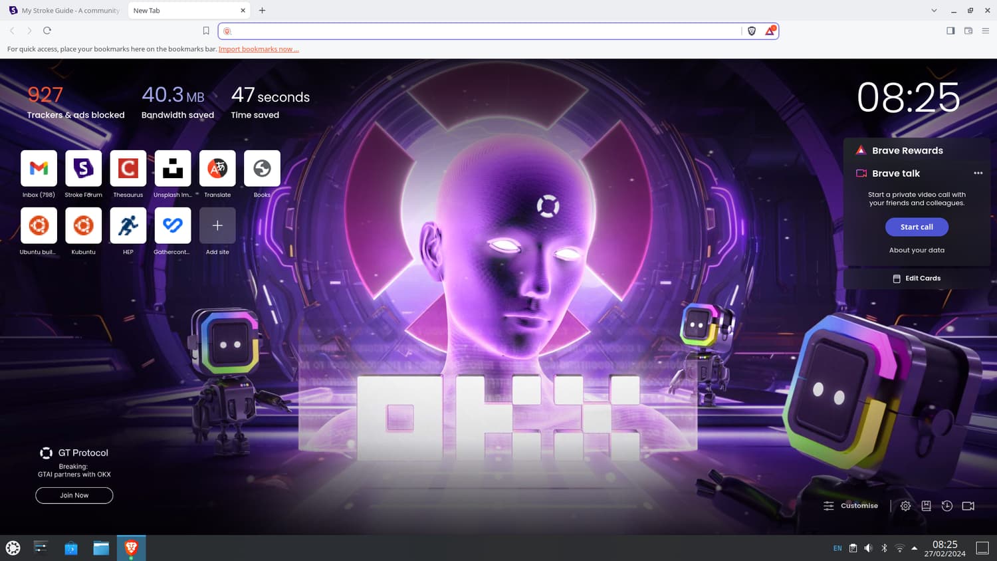Image resolution: width=997 pixels, height=561 pixels.
Task: Click the Add site tile
Action: pos(217,226)
